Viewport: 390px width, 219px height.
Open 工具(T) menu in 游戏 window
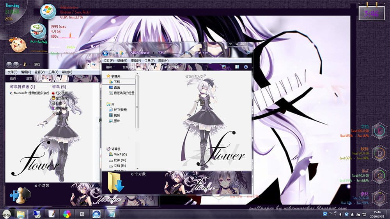click(53, 72)
